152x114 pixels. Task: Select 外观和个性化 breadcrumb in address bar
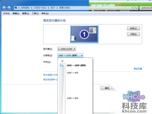point(40,8)
